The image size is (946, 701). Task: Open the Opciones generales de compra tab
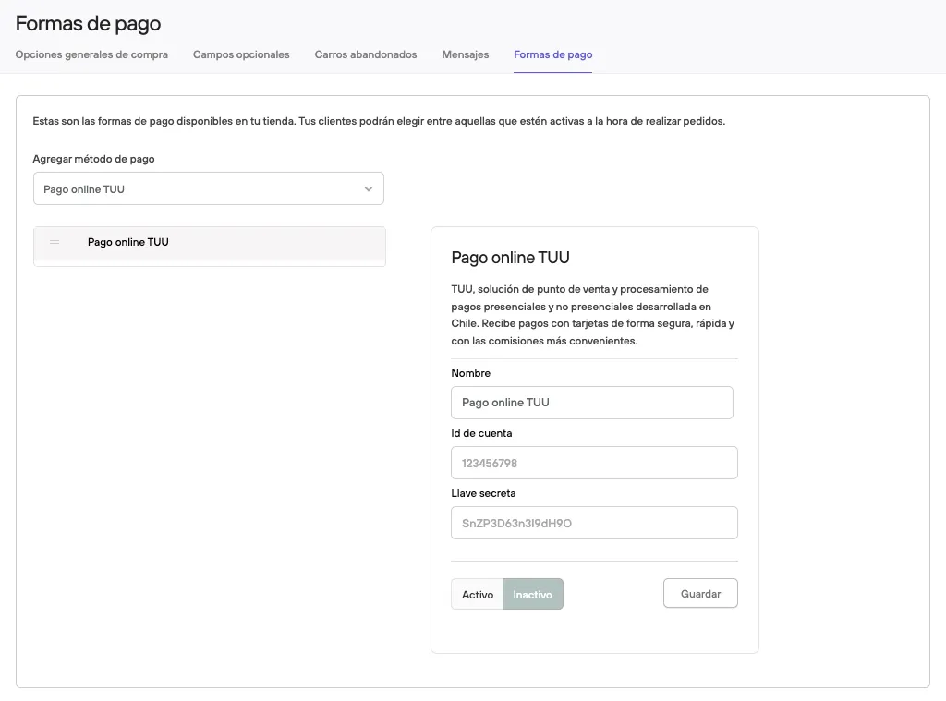[x=91, y=54]
